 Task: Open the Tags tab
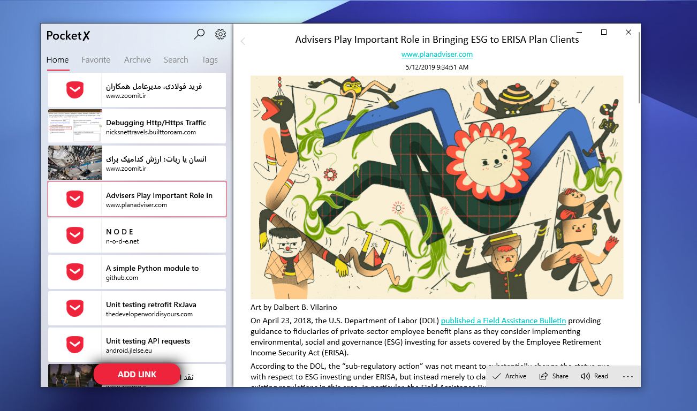[210, 60]
